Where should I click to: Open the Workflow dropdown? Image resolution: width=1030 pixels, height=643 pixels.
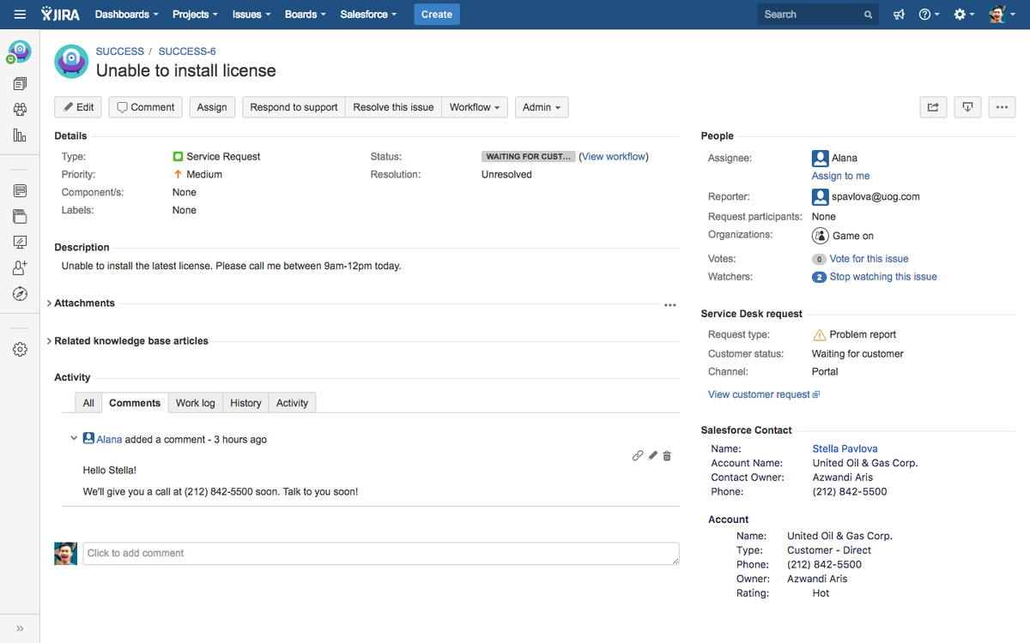(x=475, y=106)
